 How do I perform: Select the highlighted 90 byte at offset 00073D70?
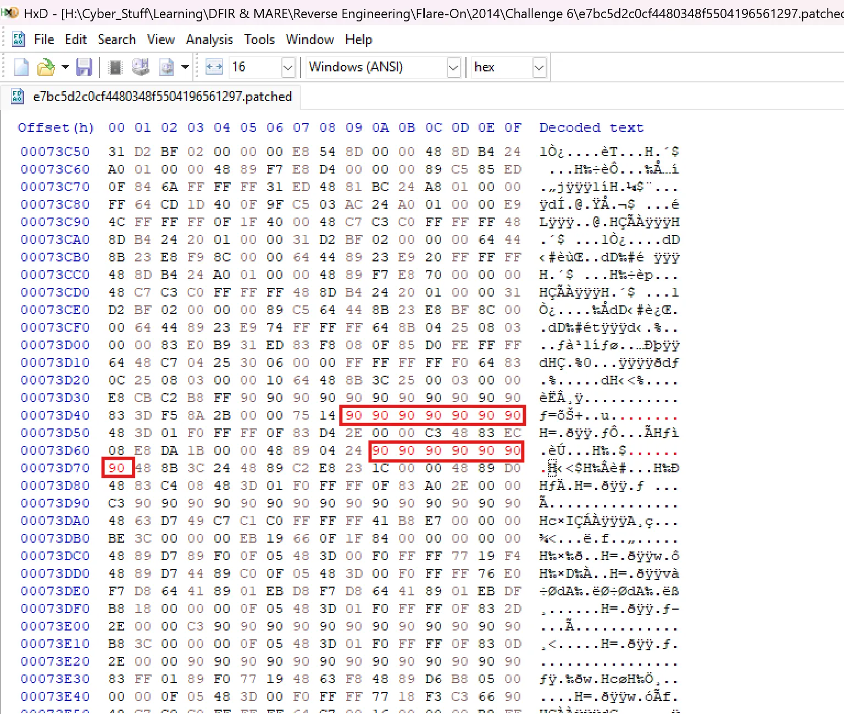[117, 467]
